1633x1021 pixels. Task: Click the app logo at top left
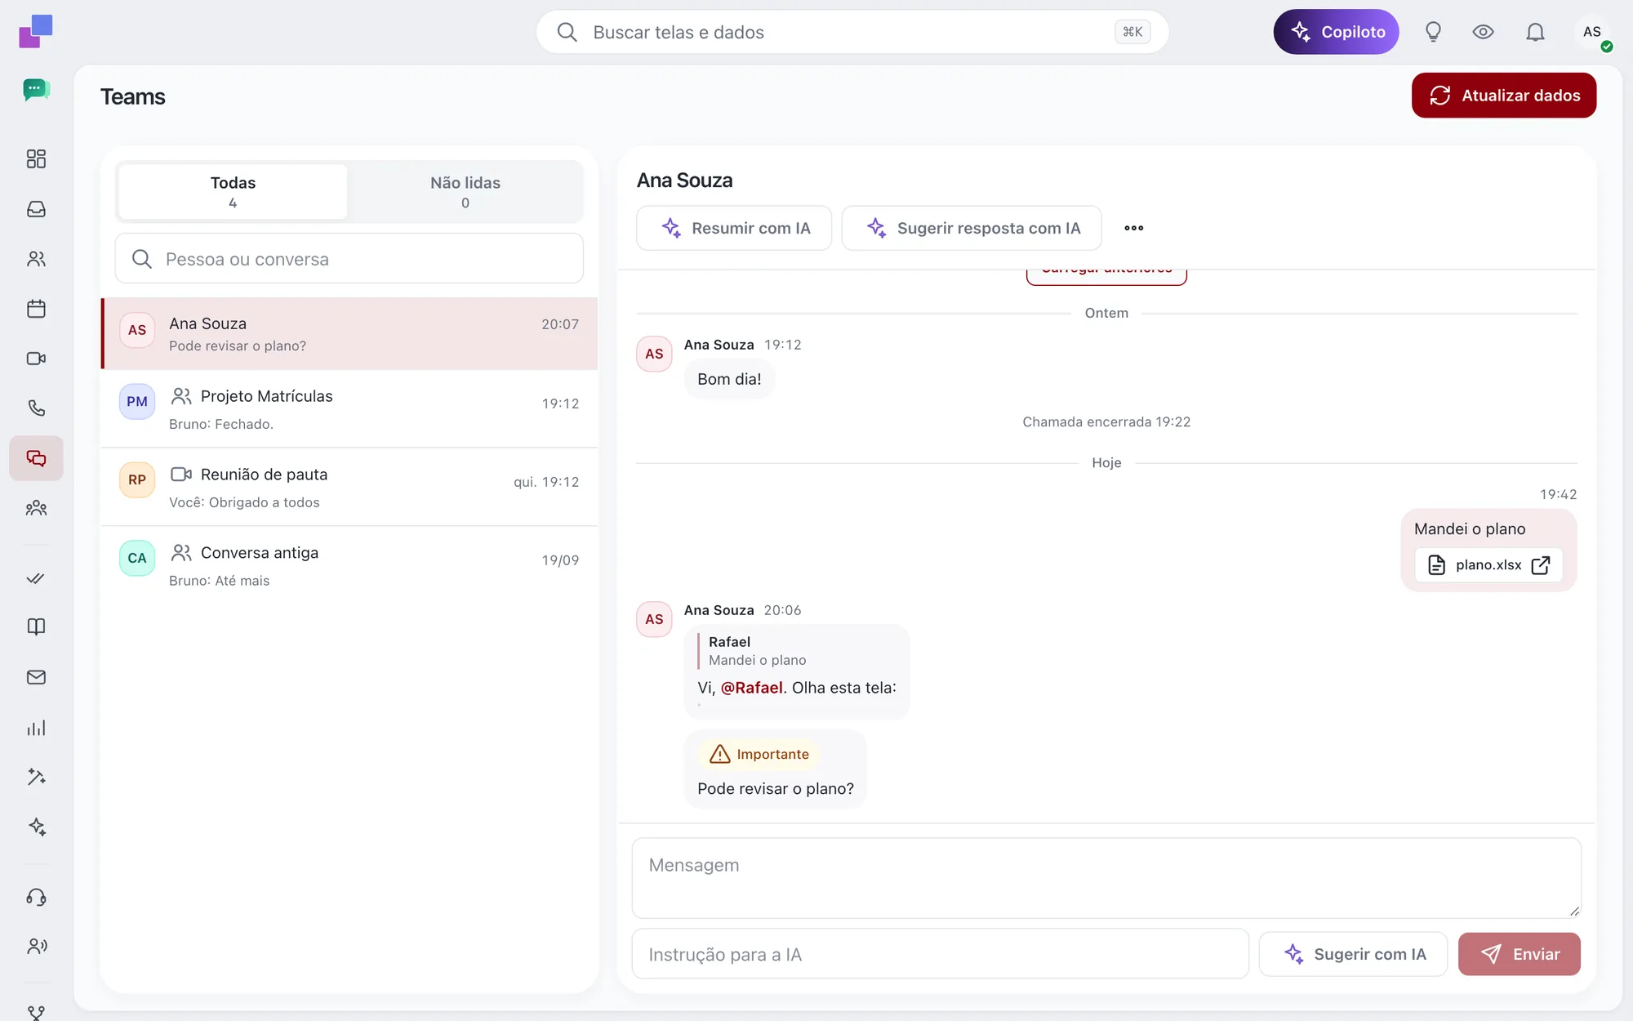(36, 31)
